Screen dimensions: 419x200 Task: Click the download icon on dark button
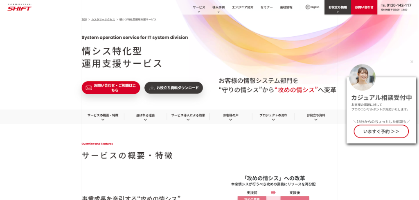click(x=152, y=88)
